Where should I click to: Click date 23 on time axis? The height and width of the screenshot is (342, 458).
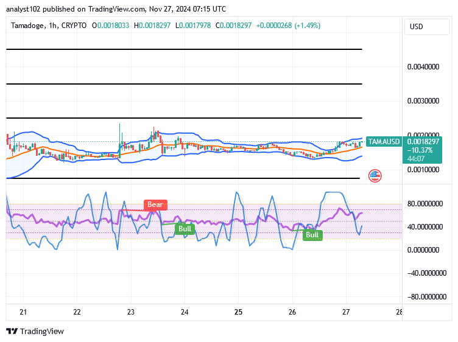[x=131, y=312]
